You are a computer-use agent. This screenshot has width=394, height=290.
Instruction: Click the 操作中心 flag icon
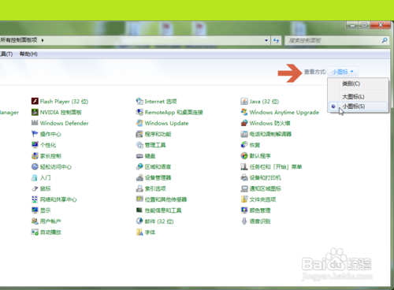pyautogui.click(x=35, y=134)
